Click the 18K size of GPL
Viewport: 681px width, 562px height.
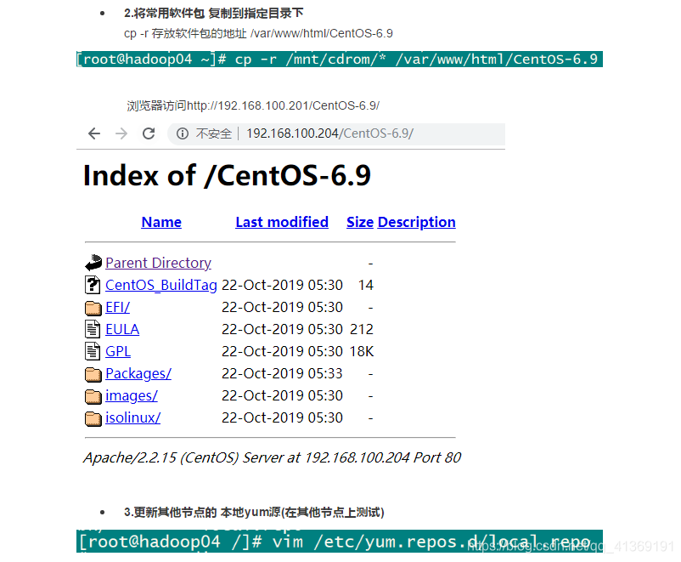(362, 351)
